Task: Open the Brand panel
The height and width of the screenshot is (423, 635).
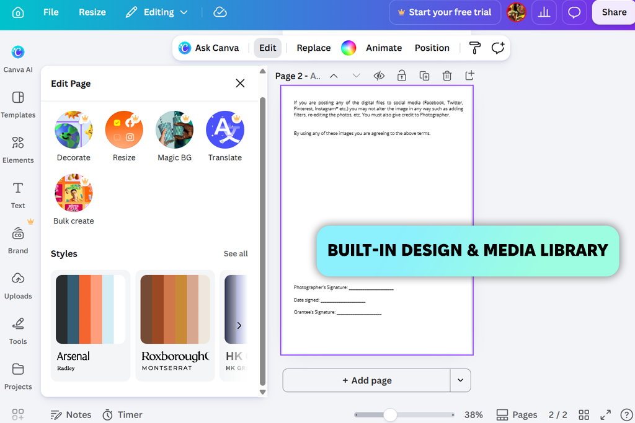Action: (x=18, y=240)
